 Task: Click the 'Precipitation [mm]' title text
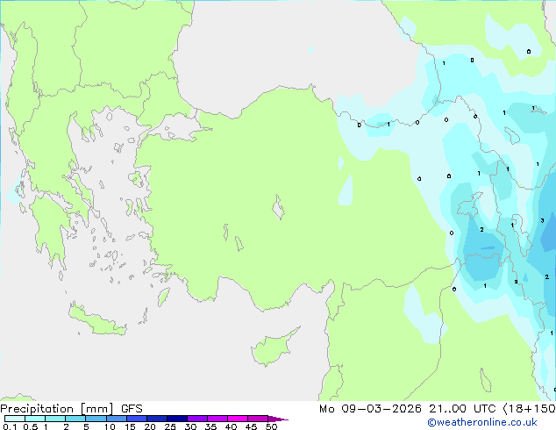(57, 409)
